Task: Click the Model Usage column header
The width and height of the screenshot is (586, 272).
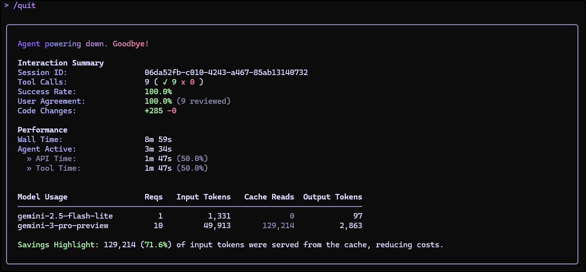Action: coord(42,197)
